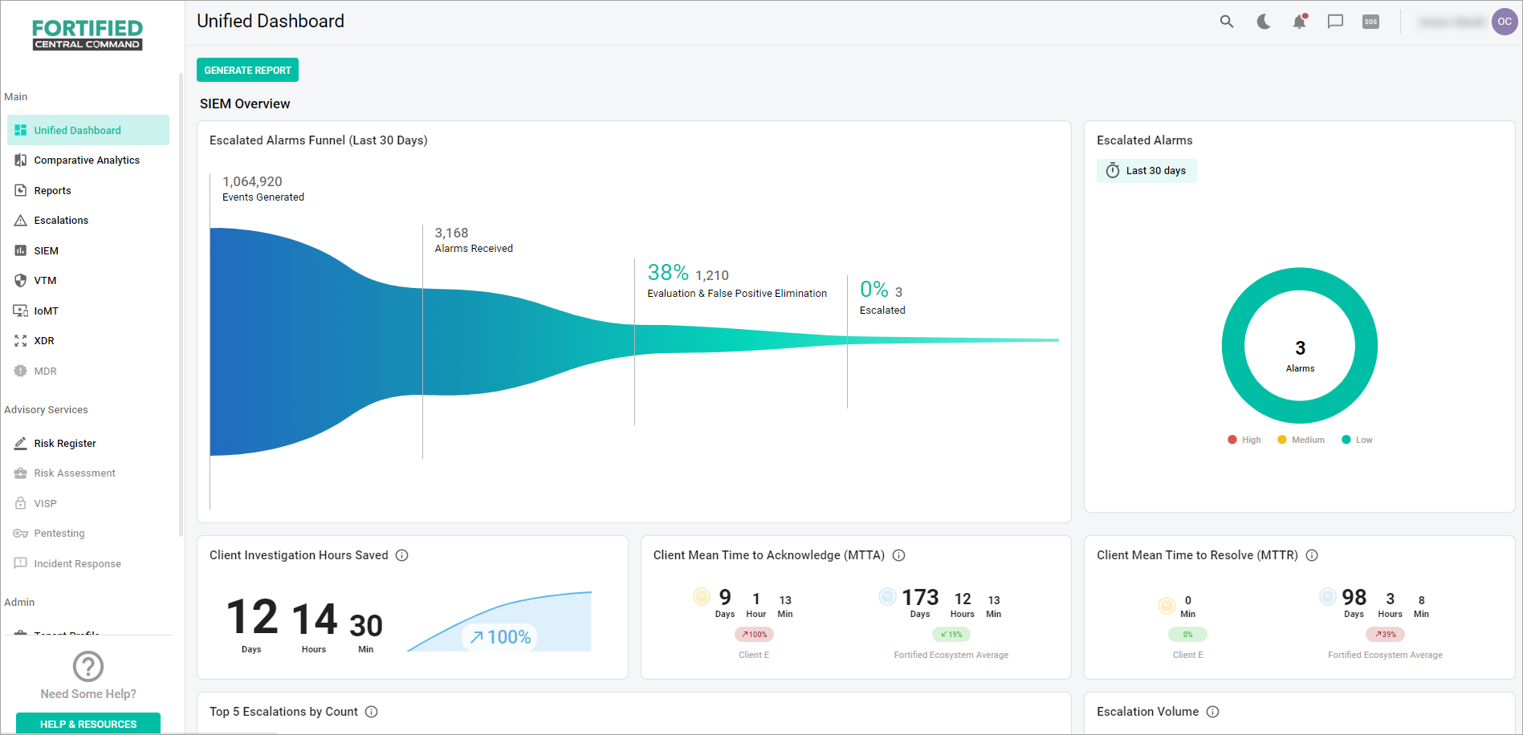Switch to Comparative Analytics
The width and height of the screenshot is (1523, 735).
click(87, 160)
